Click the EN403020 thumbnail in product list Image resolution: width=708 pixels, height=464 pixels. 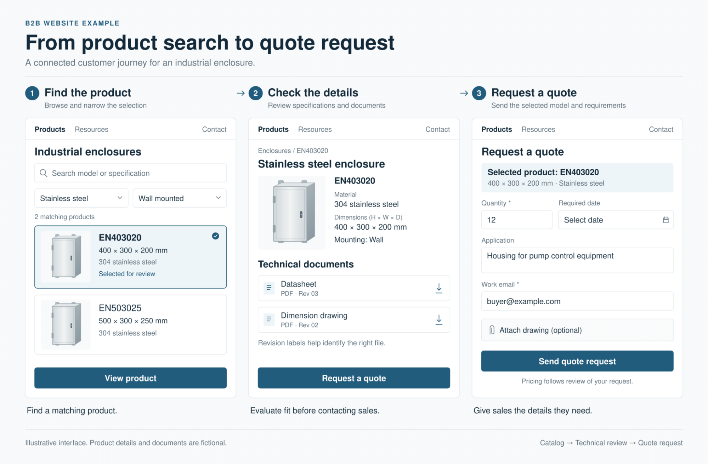coord(66,256)
